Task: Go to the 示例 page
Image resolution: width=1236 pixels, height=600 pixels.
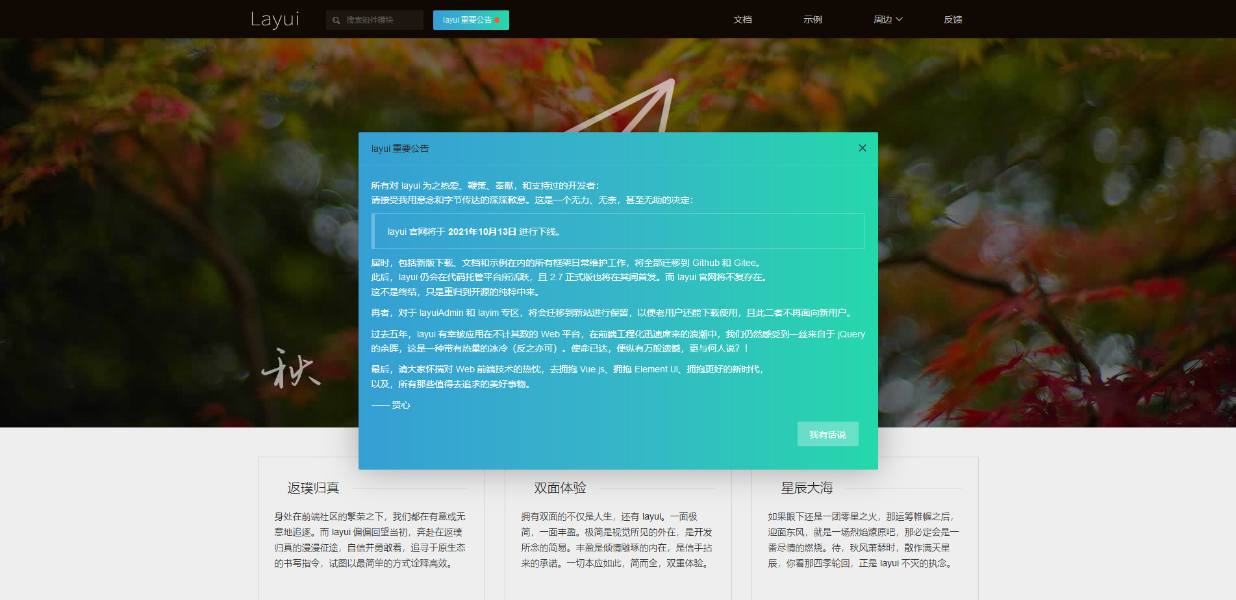Action: (x=813, y=19)
